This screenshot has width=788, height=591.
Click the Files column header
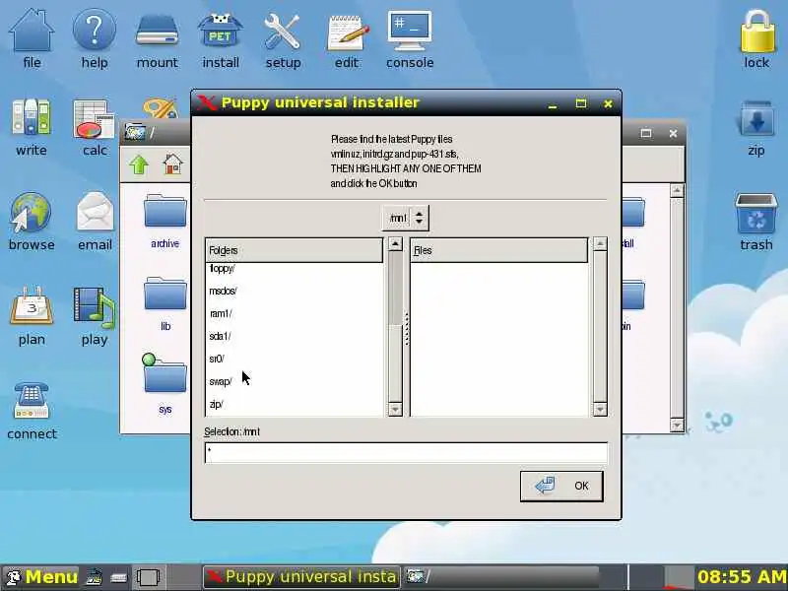pos(499,250)
